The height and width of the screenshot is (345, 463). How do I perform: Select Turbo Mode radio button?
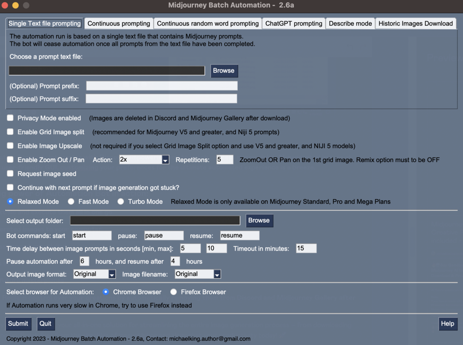[121, 201]
